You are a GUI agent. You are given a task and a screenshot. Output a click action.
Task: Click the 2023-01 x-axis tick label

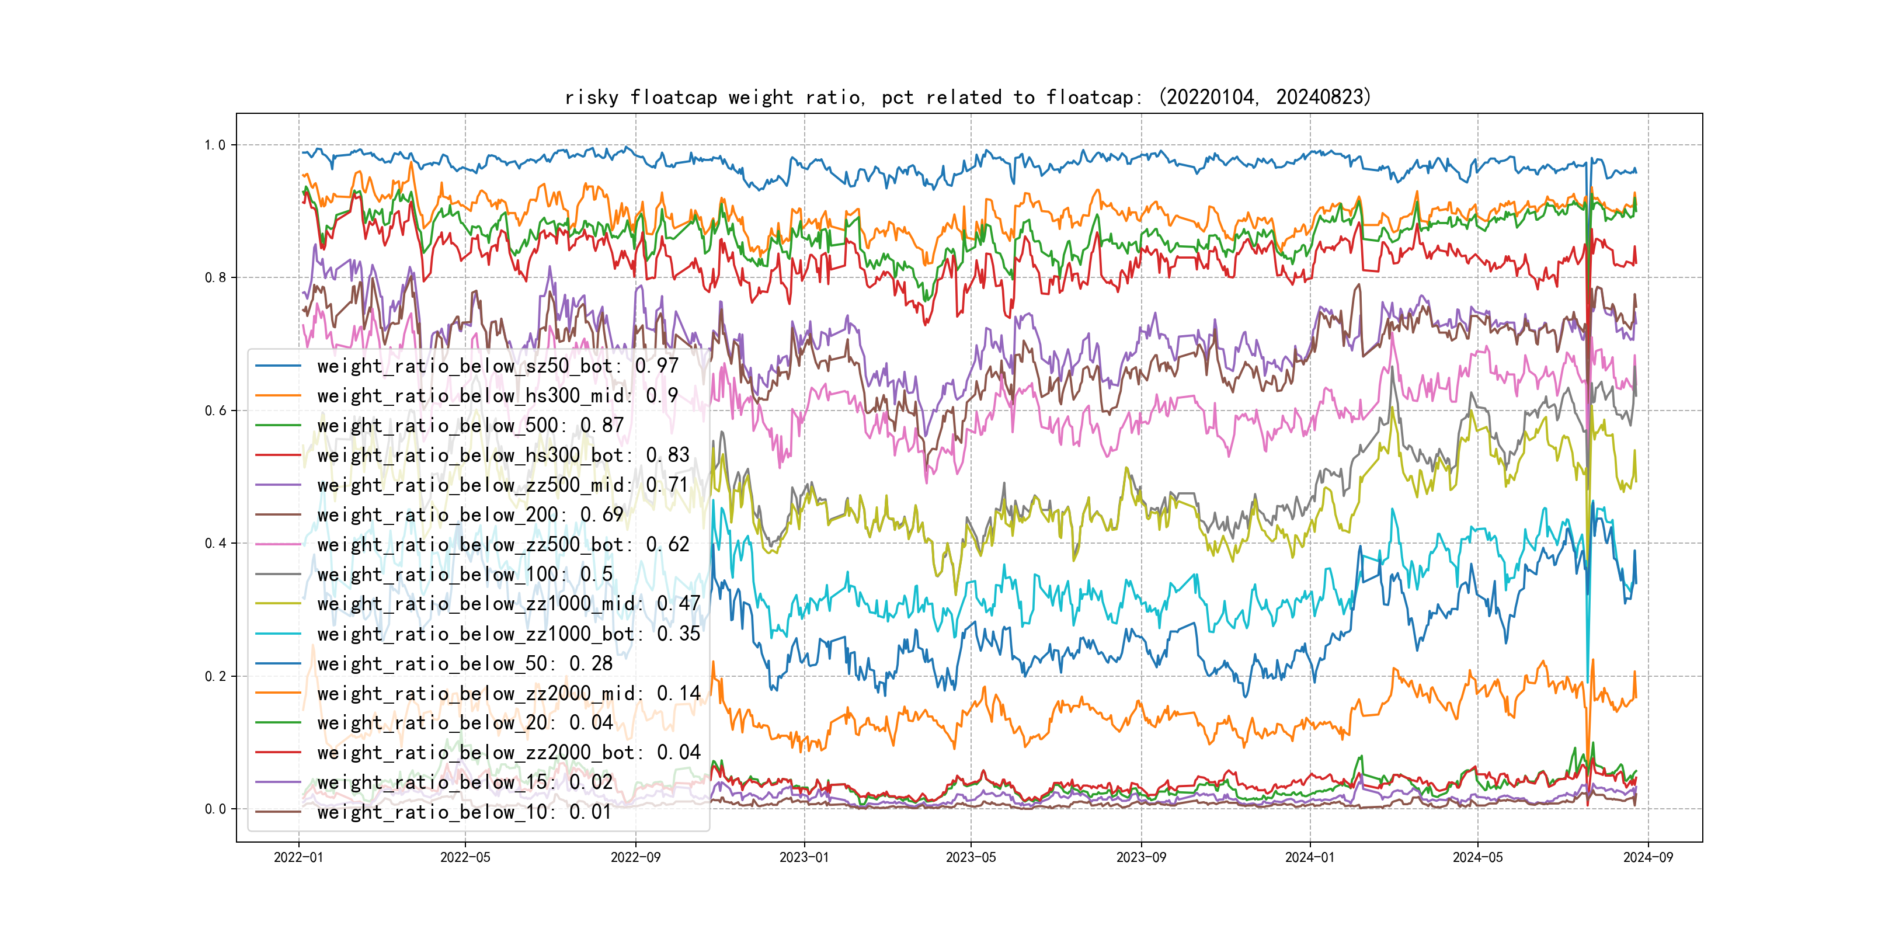pos(804,858)
